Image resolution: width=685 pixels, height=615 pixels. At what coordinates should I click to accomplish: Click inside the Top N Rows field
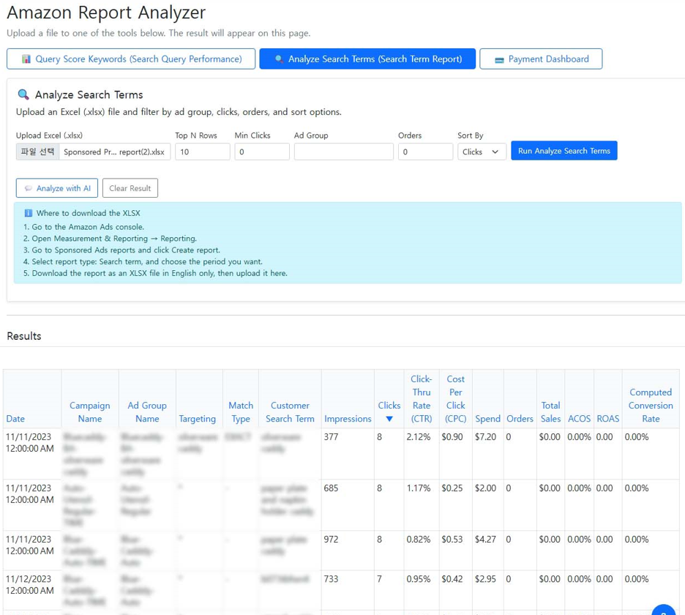click(x=201, y=151)
